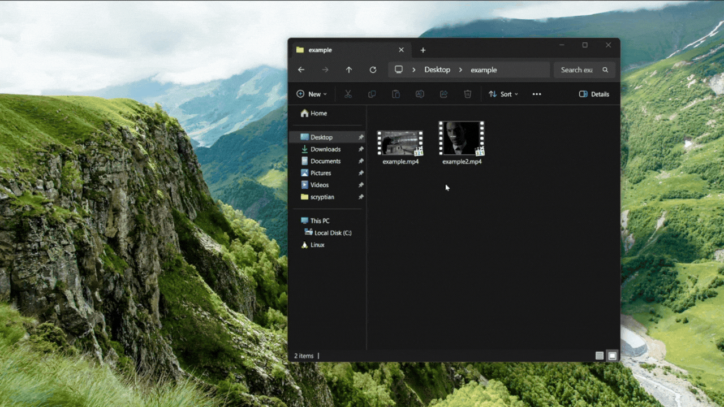Open the See more ellipsis menu
This screenshot has height=407, width=724.
click(537, 94)
